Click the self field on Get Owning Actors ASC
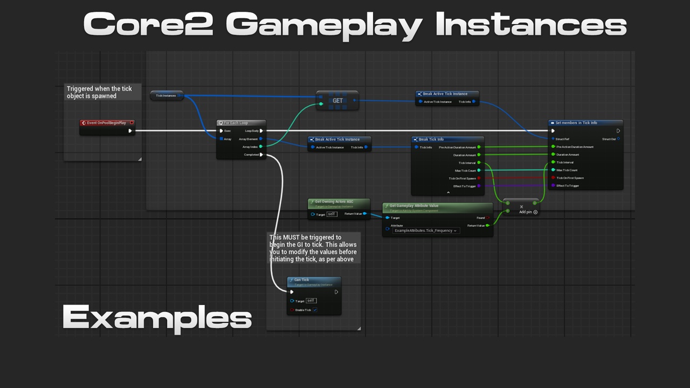 pyautogui.click(x=332, y=214)
